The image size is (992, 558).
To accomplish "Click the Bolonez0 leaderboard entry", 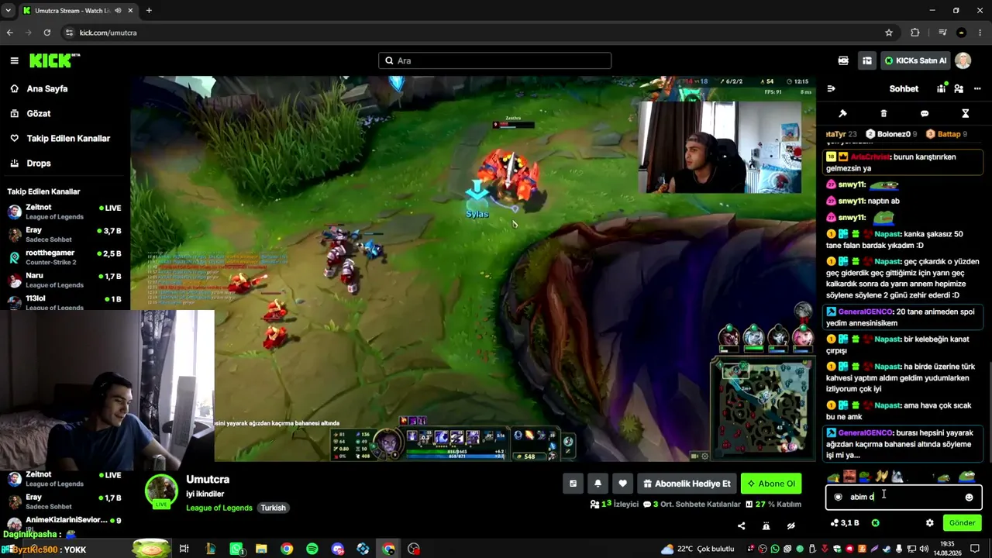I will (x=891, y=134).
